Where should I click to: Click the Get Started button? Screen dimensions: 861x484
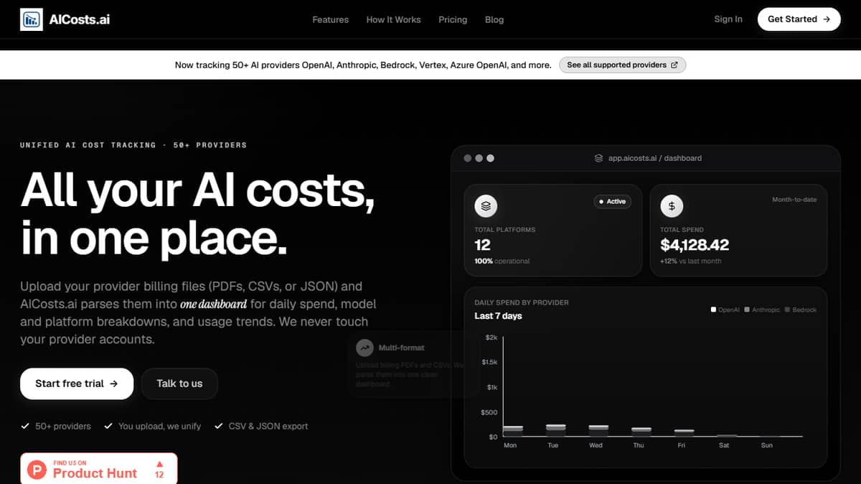click(799, 19)
